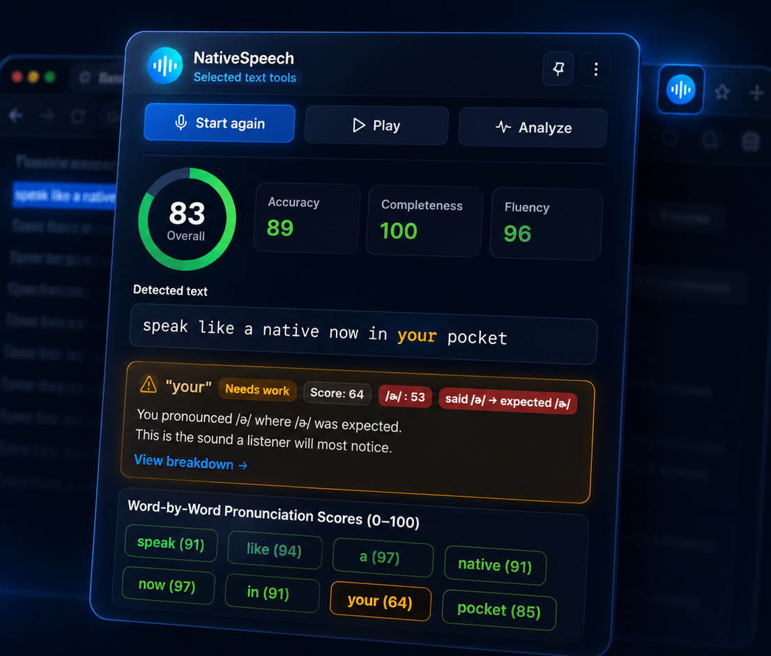This screenshot has height=656, width=771.
Task: Click the 83 Overall score ring
Action: pyautogui.click(x=187, y=220)
